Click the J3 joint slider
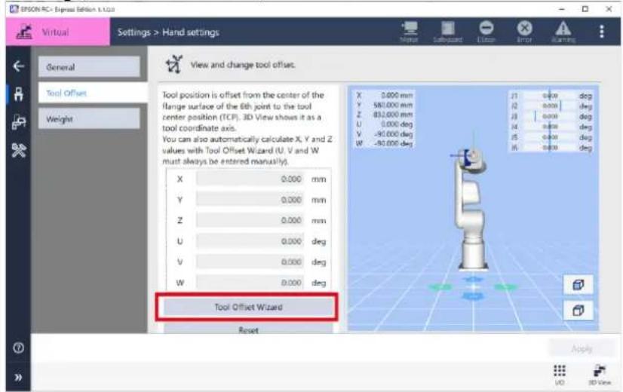623x392 pixels. click(x=550, y=116)
